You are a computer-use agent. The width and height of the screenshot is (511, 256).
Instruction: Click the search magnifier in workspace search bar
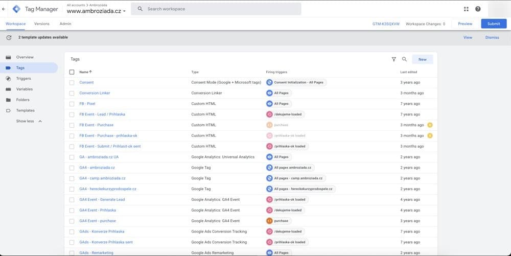pyautogui.click(x=140, y=9)
